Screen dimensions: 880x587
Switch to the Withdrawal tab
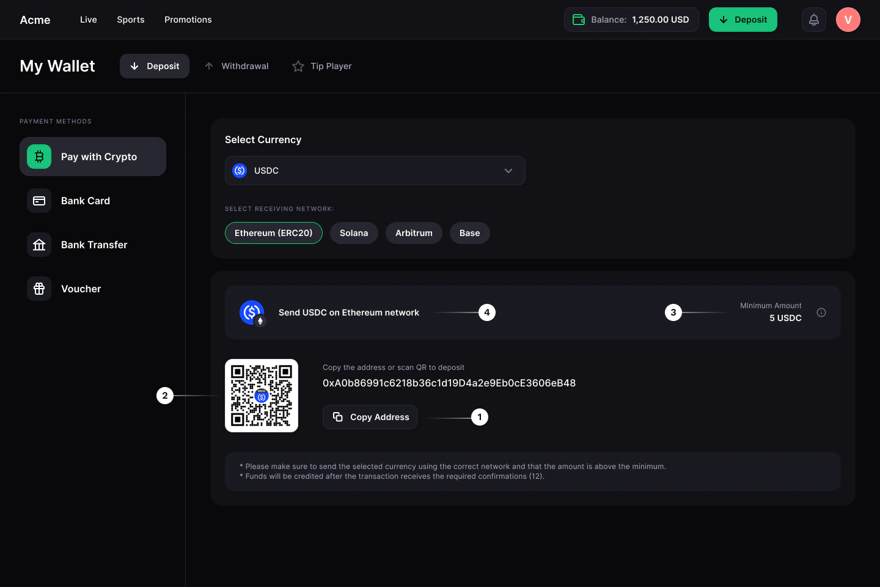[x=237, y=66]
